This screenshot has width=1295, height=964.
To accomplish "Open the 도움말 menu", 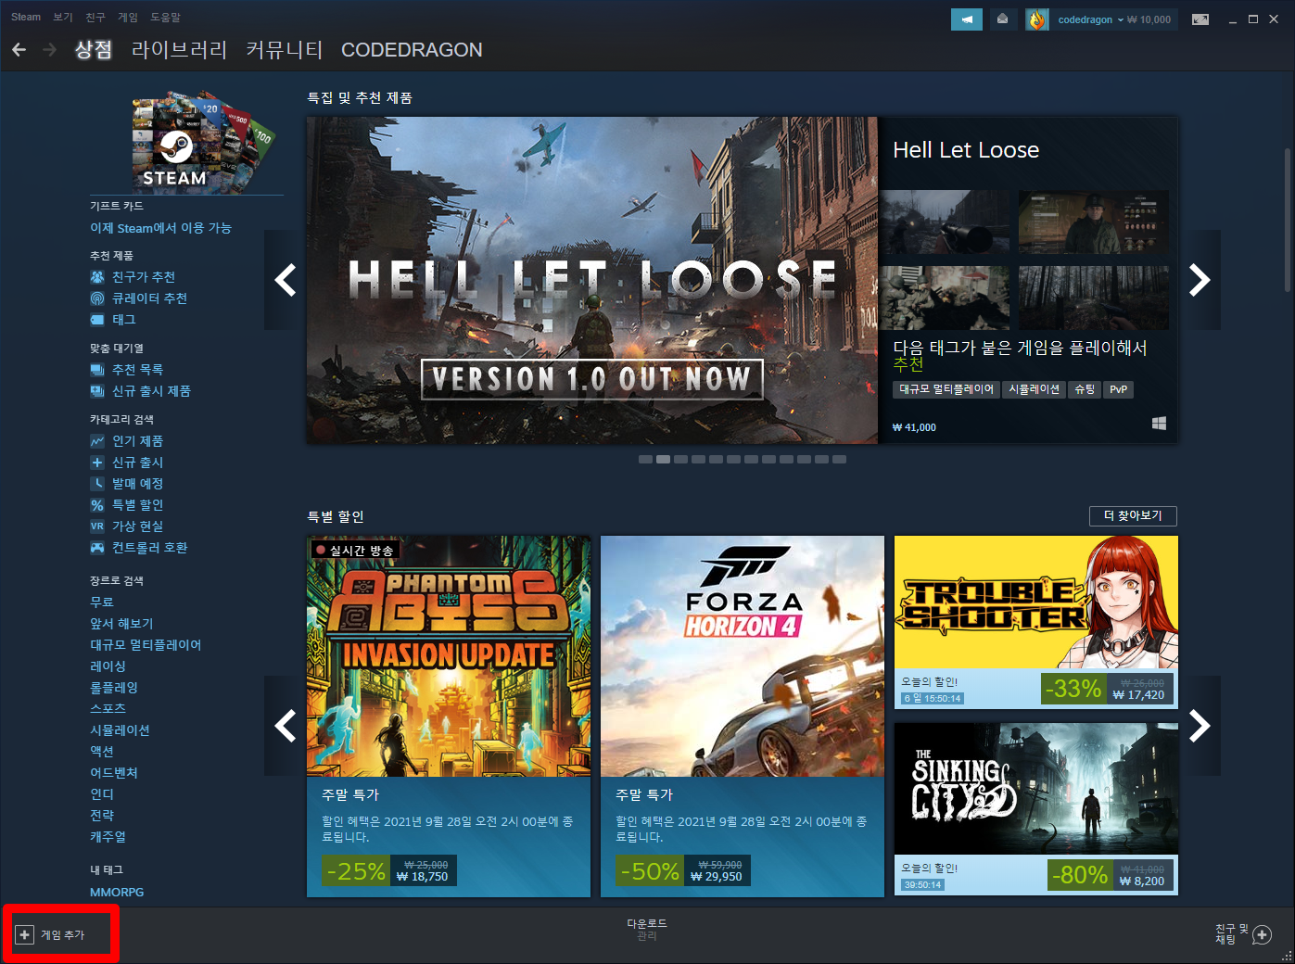I will click(x=166, y=17).
